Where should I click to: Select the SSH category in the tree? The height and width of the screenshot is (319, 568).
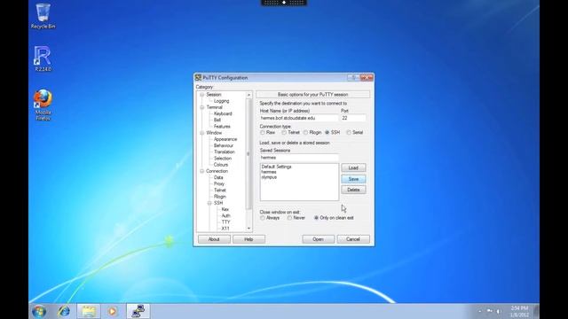(218, 203)
